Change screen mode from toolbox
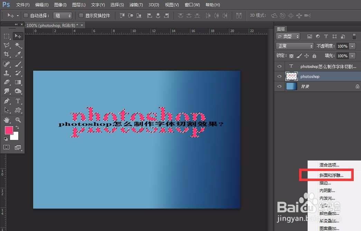 coord(18,147)
